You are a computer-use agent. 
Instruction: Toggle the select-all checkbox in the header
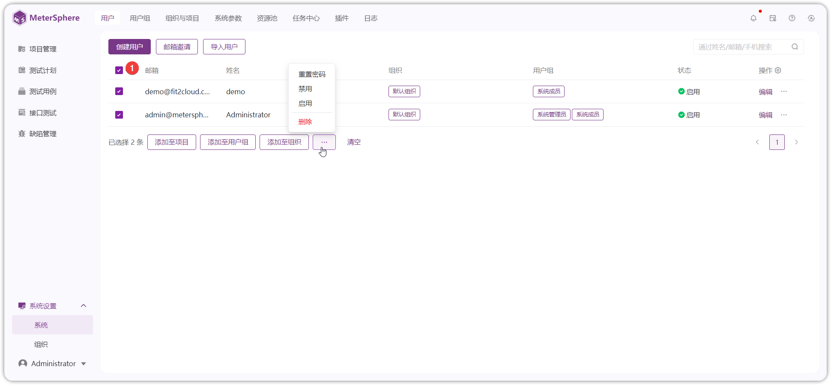119,70
